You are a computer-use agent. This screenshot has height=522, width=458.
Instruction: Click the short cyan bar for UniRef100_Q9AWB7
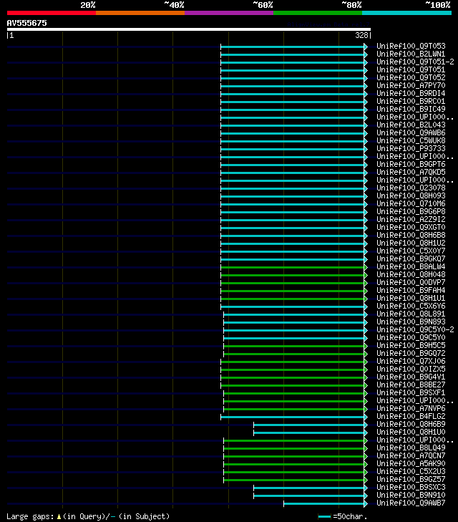[324, 503]
